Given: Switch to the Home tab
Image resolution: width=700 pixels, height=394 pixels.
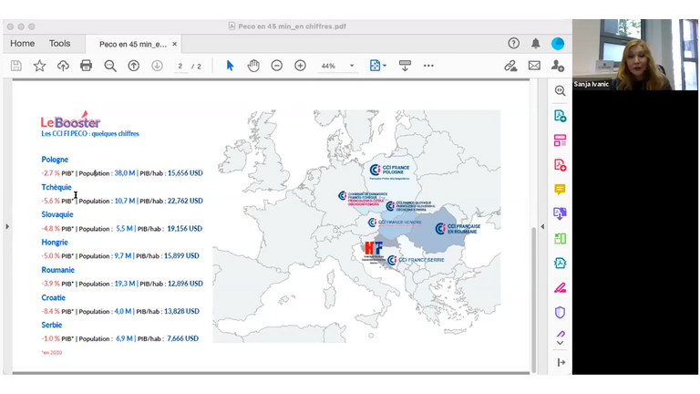Looking at the screenshot, I should click(x=22, y=43).
